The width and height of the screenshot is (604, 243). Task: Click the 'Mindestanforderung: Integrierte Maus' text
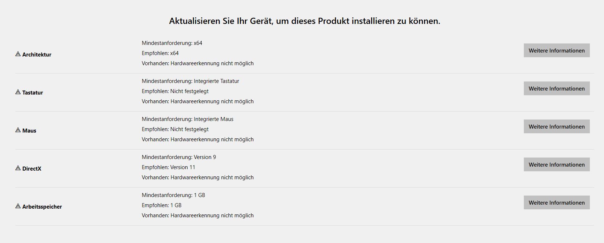(x=188, y=119)
